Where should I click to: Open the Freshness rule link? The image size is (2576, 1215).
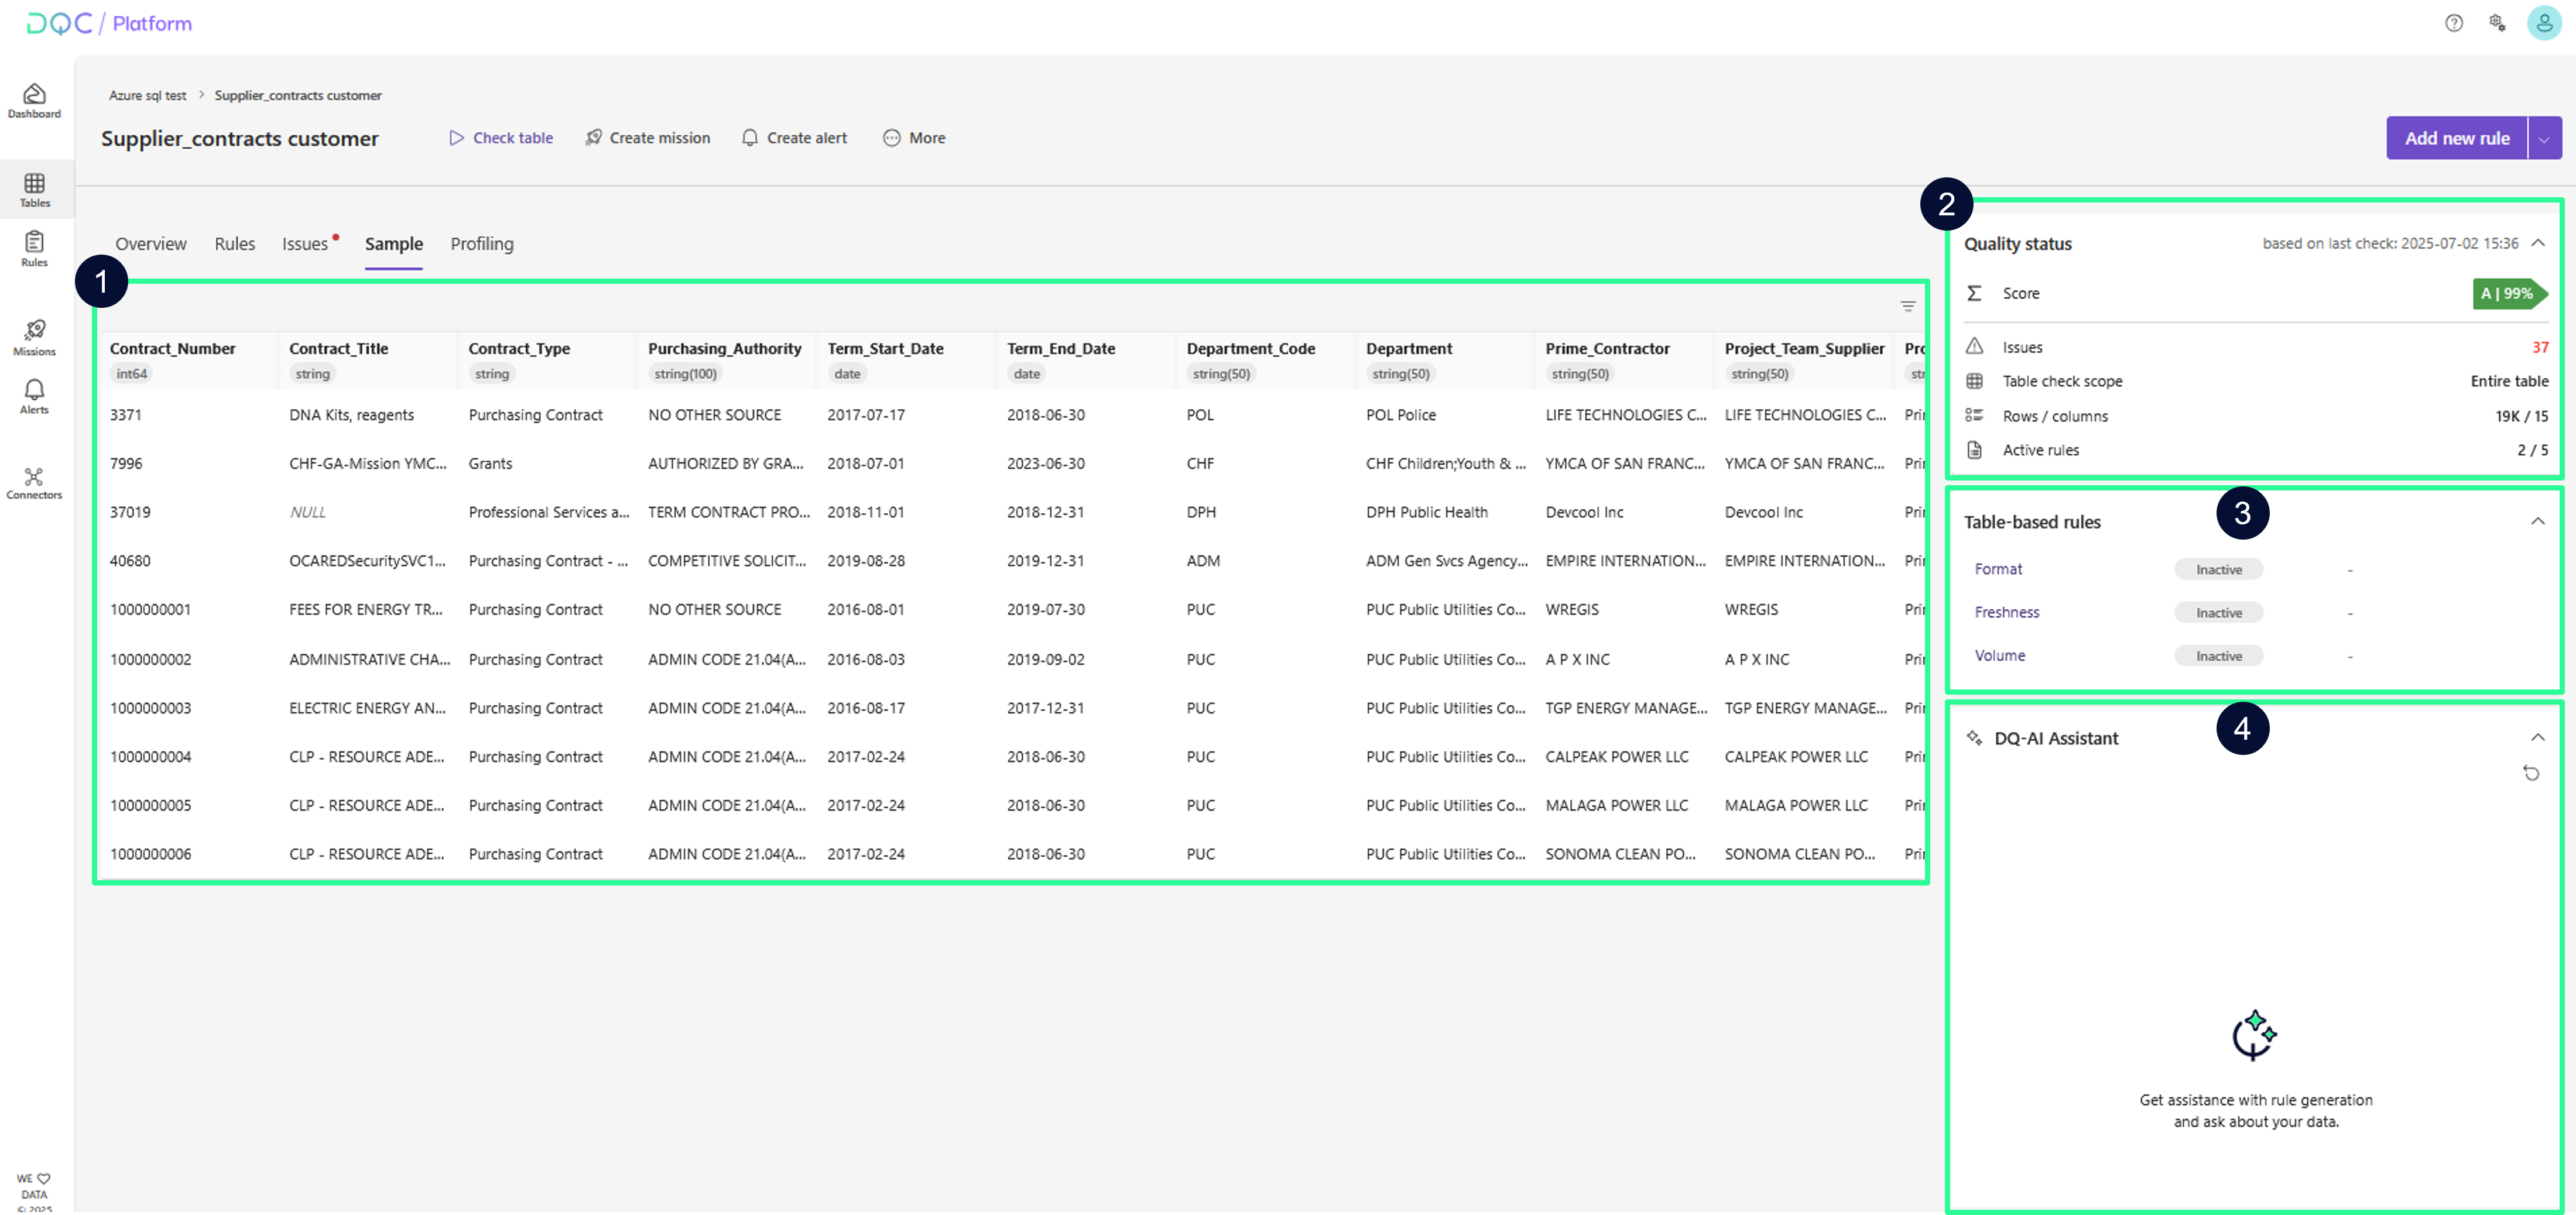tap(2006, 612)
